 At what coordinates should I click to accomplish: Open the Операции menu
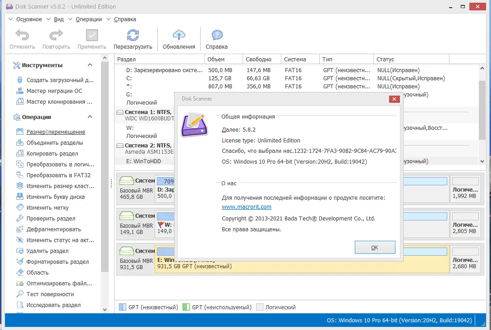89,19
